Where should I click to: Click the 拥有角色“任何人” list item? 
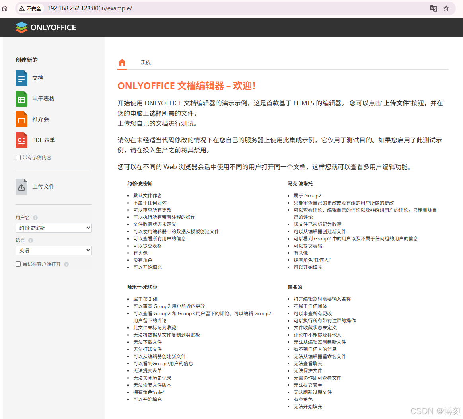312,260
